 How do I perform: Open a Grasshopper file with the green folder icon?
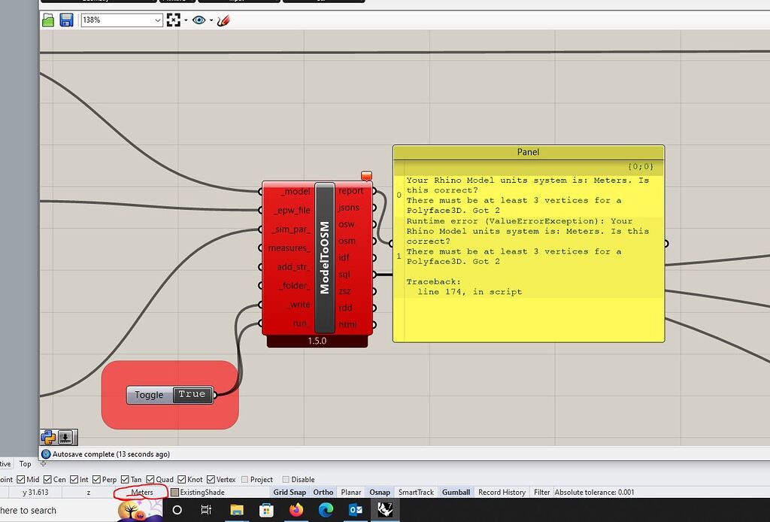click(x=47, y=20)
